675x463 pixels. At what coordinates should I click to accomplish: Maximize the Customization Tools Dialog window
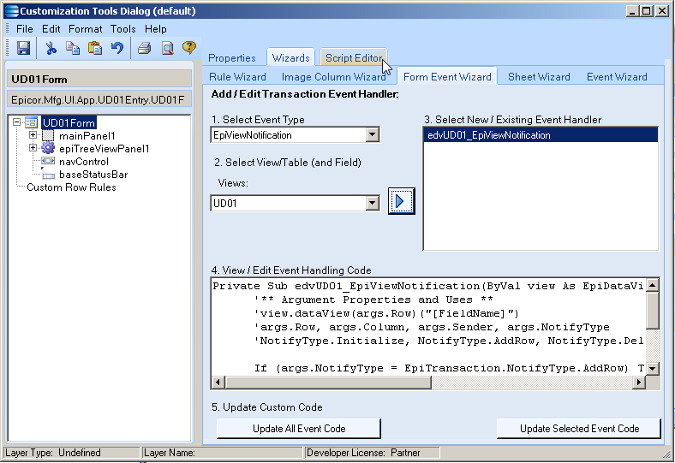646,11
